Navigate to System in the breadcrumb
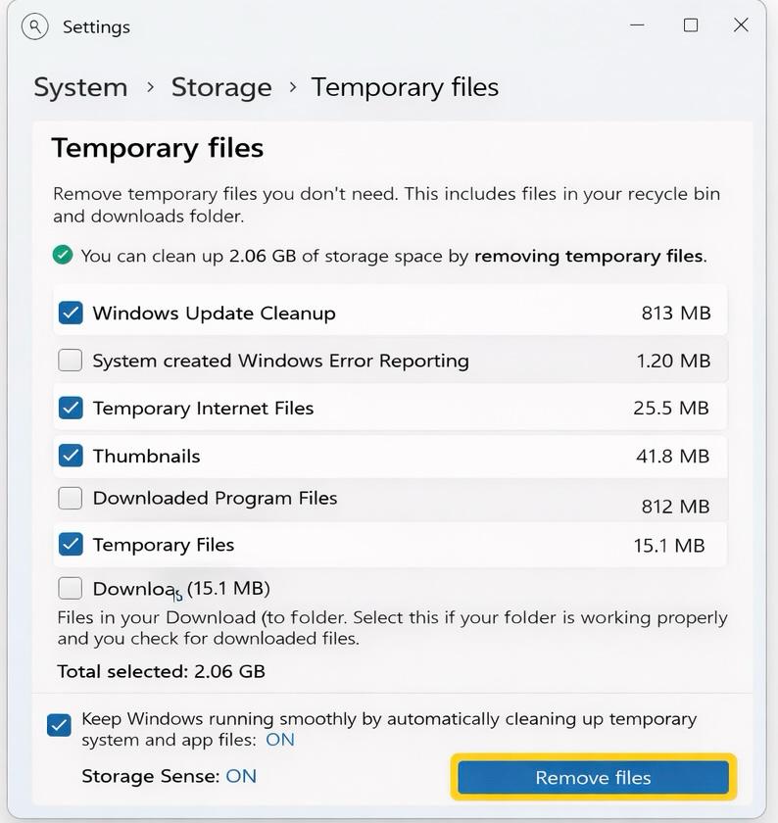 80,87
